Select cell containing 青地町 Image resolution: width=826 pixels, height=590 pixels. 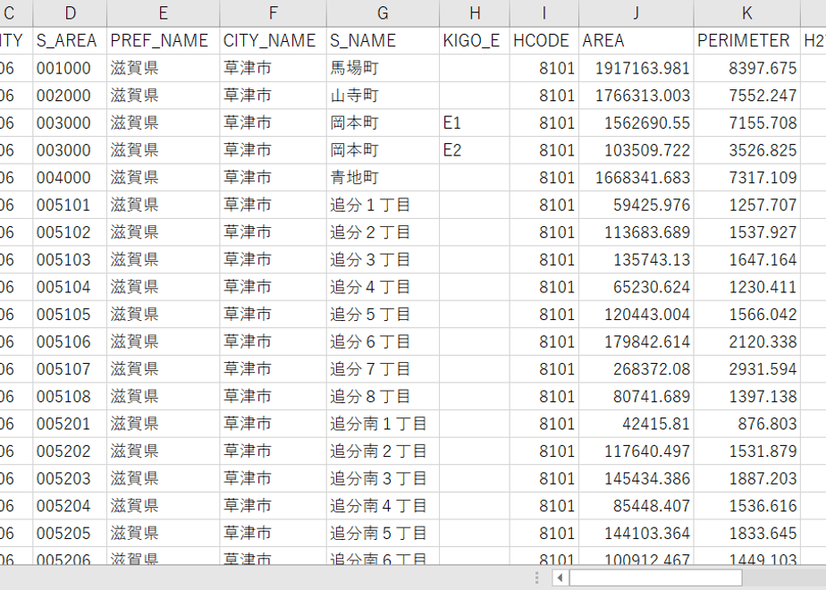[383, 178]
